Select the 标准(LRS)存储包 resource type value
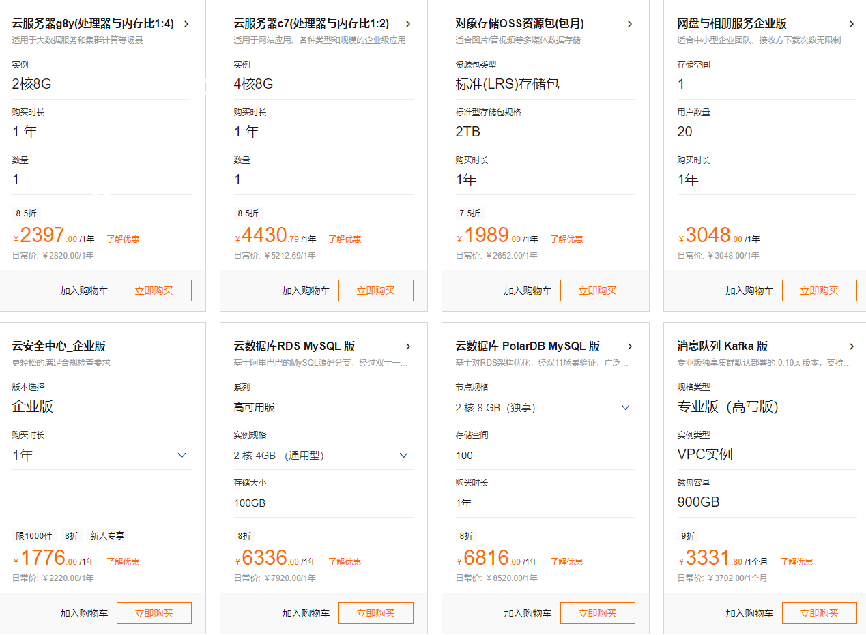Viewport: 866px width, 635px height. coord(508,85)
